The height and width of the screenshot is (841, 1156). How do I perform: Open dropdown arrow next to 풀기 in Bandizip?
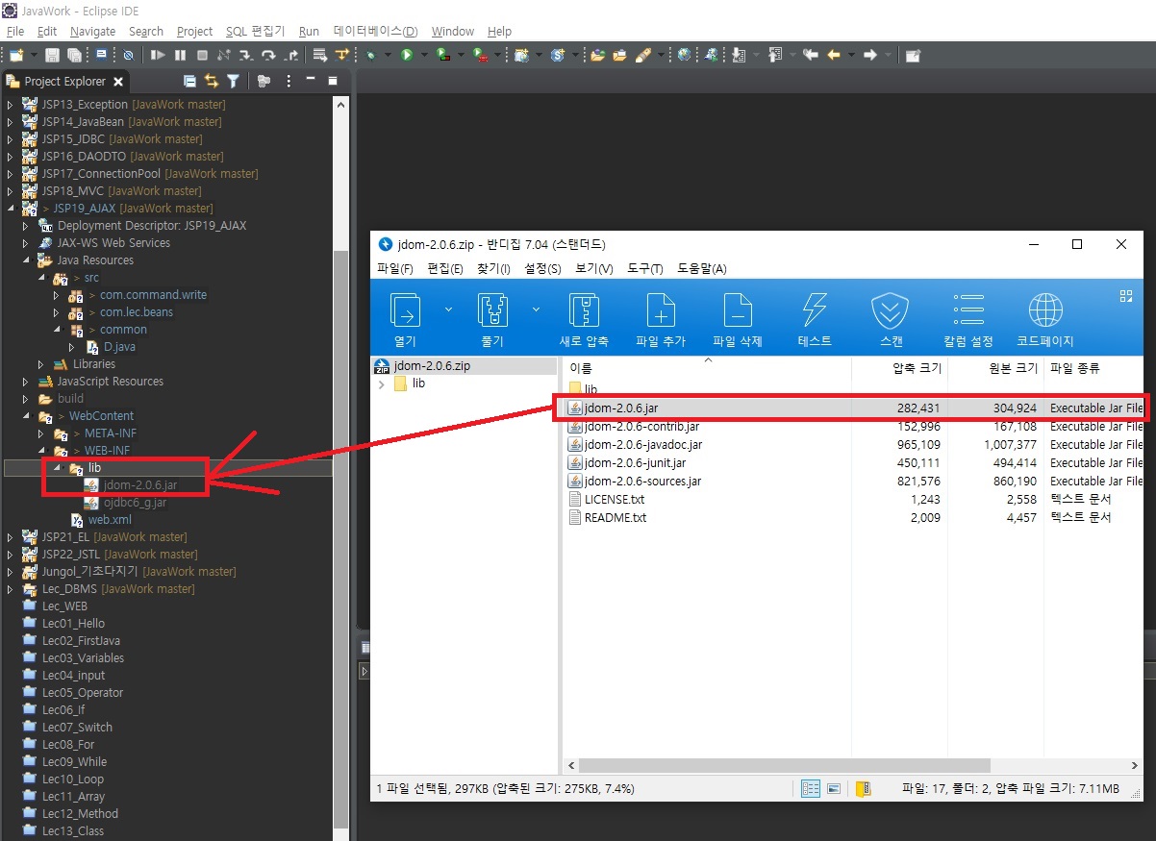pyautogui.click(x=536, y=309)
